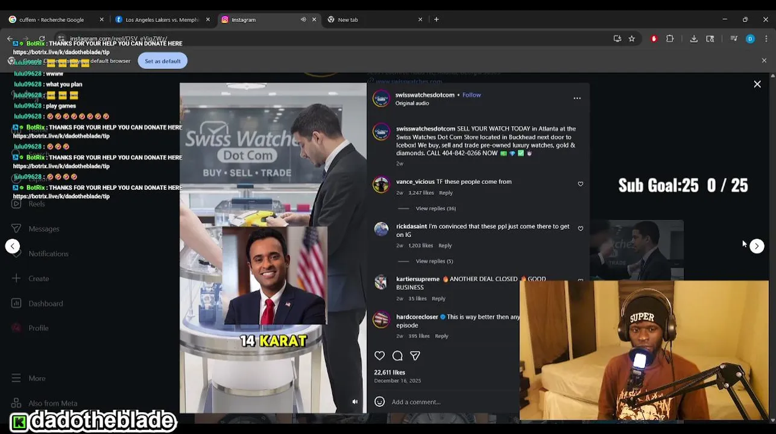The image size is (776, 434).
Task: Open Create in Instagram sidebar
Action: click(30, 278)
